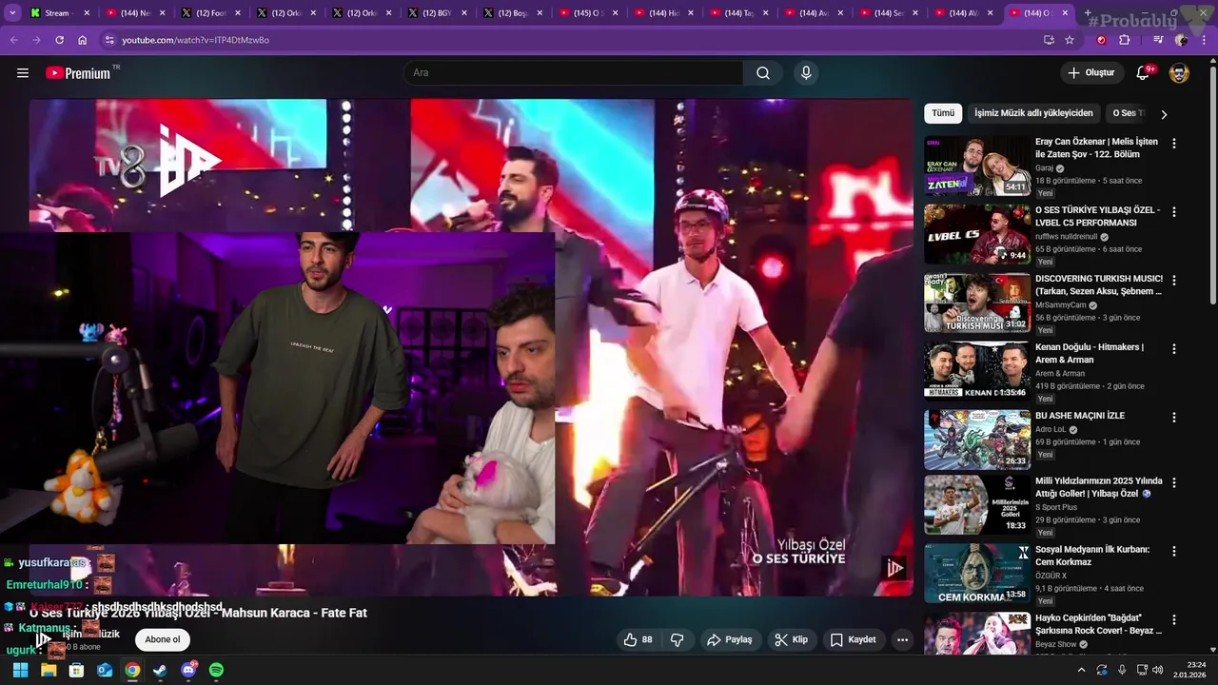
Task: Switch to the Stream browser tab
Action: [x=57, y=13]
